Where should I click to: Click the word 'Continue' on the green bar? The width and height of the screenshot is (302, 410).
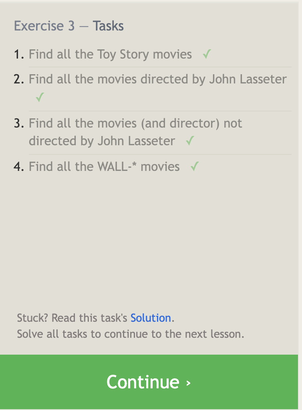[143, 382]
